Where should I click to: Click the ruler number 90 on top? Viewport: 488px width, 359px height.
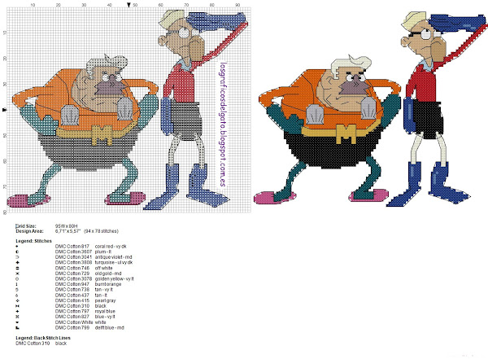point(237,5)
